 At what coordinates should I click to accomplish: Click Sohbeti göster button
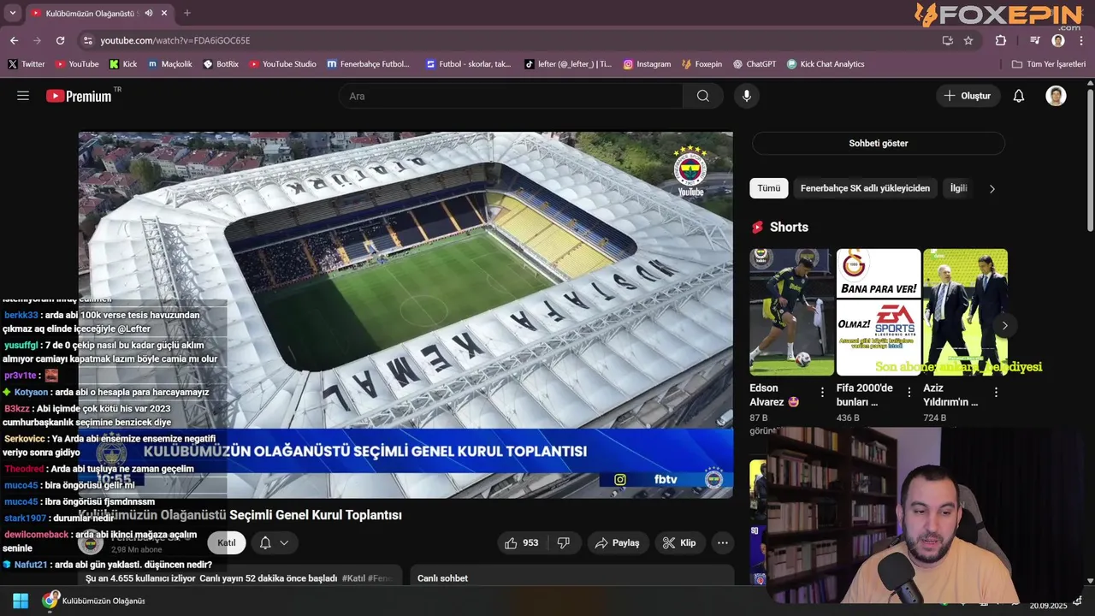coord(878,144)
